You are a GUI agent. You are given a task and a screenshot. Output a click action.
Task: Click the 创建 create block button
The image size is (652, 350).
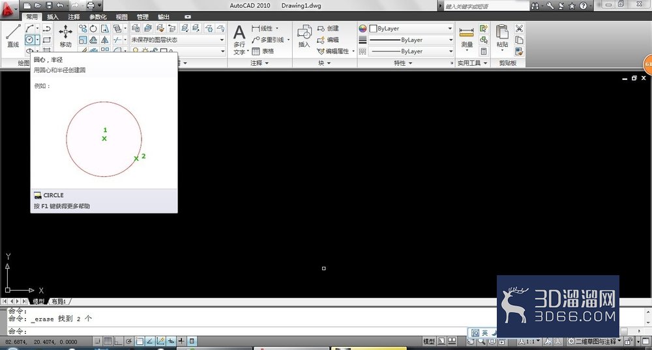pyautogui.click(x=328, y=28)
